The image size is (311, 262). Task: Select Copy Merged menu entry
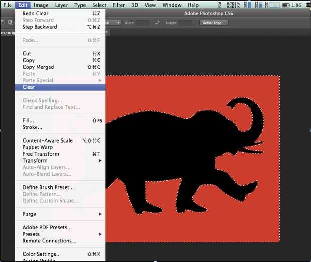(x=60, y=67)
